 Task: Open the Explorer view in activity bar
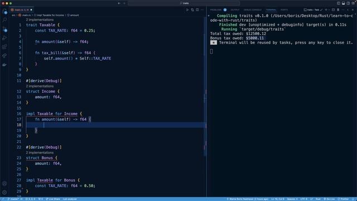[4, 11]
